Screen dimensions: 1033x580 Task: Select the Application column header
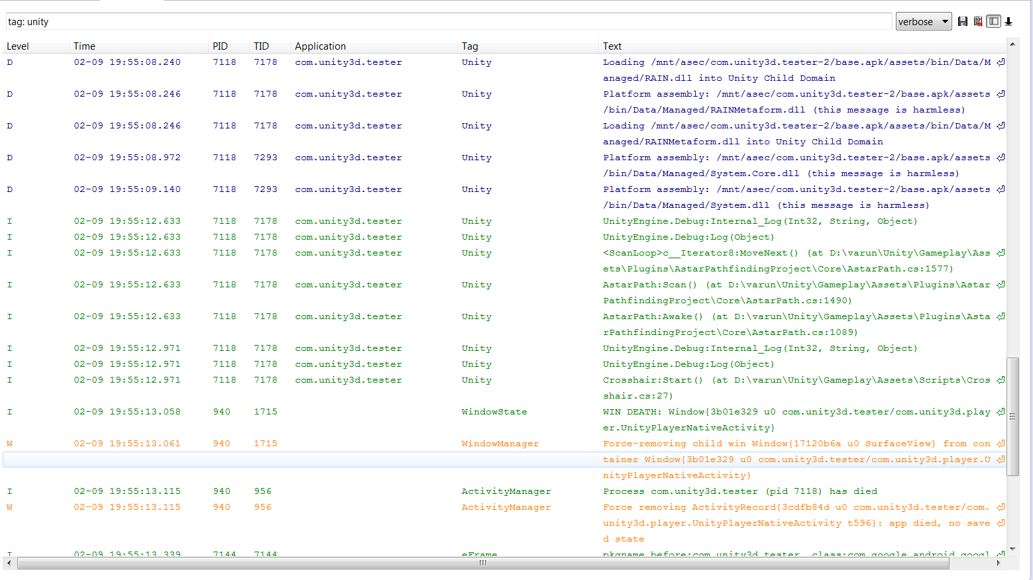(374, 46)
